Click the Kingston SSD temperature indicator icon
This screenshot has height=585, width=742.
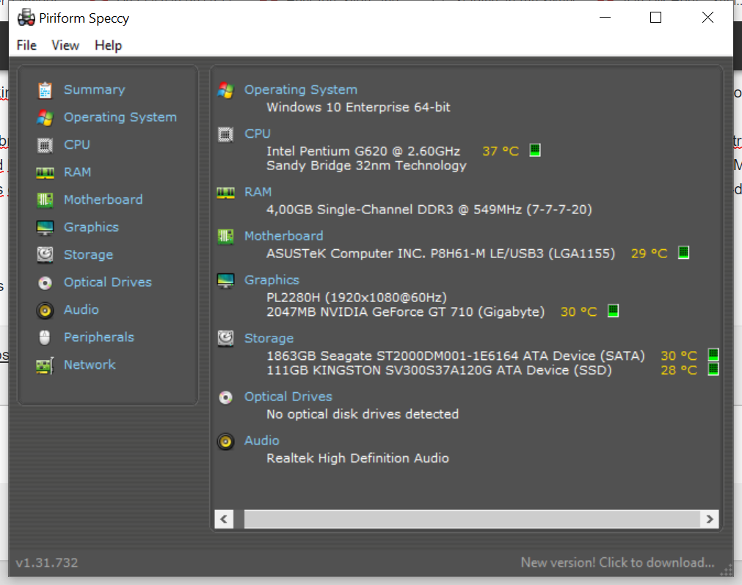coord(713,369)
